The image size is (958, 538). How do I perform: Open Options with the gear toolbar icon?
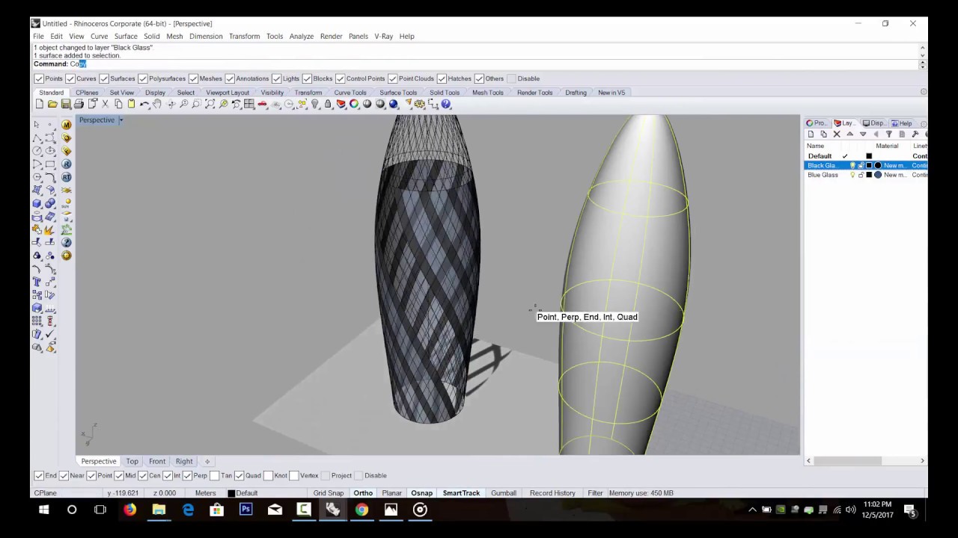tap(420, 105)
